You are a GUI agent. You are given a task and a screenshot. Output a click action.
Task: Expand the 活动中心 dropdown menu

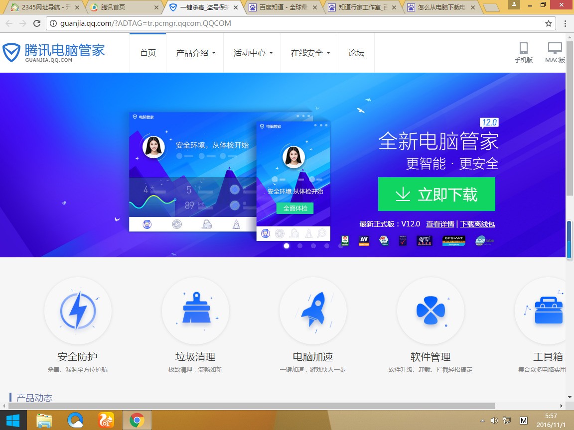click(x=253, y=53)
